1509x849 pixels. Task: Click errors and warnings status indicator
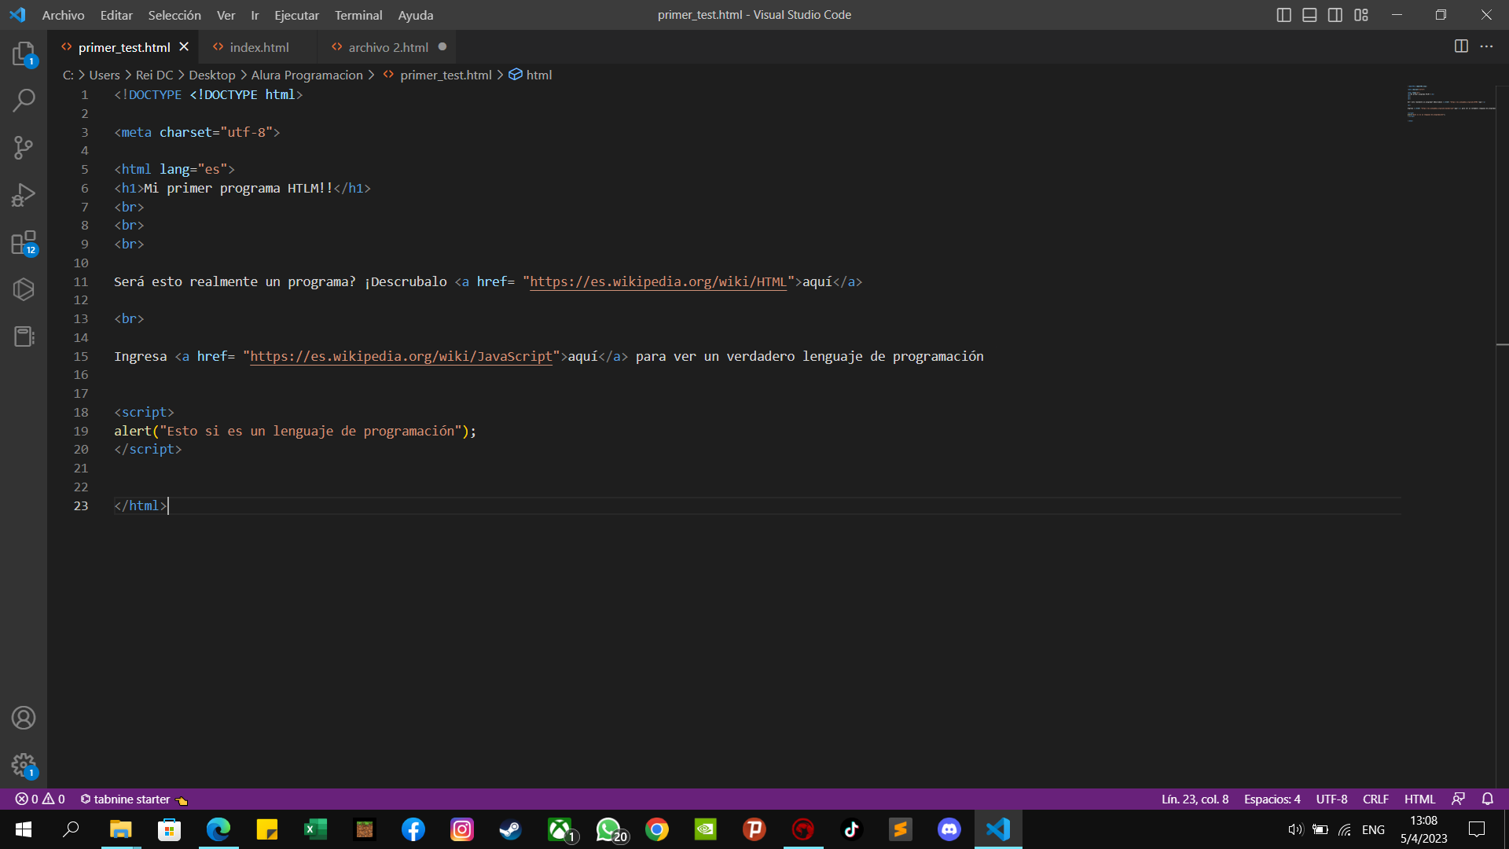click(x=40, y=799)
